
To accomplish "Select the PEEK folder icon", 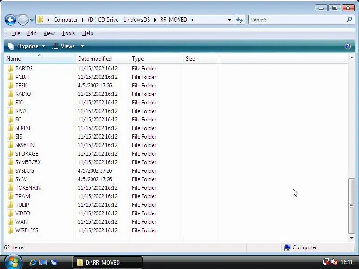I will click(x=10, y=85).
